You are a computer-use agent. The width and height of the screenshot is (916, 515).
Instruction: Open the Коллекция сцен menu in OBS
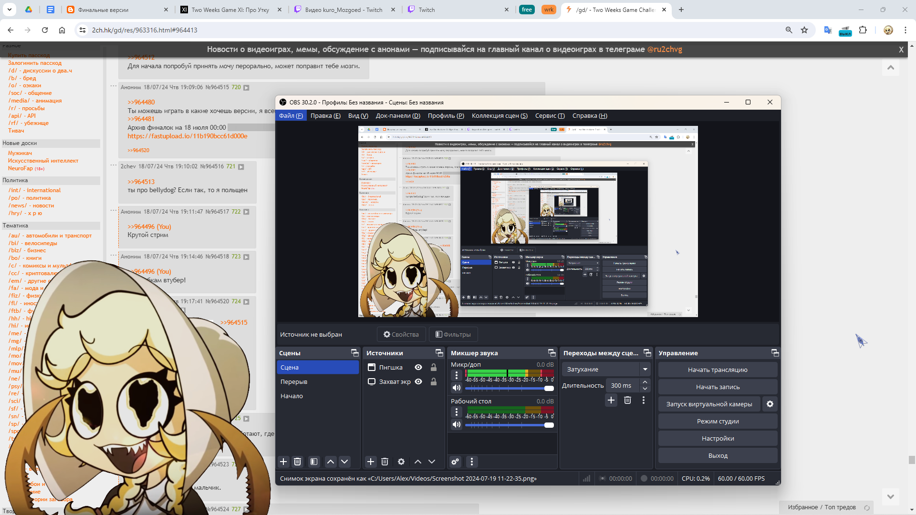[x=500, y=116]
